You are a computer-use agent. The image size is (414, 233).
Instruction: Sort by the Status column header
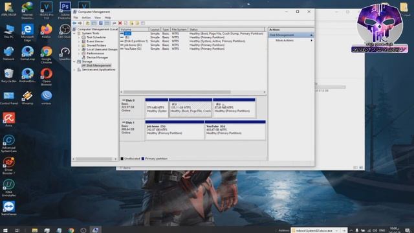[226, 30]
